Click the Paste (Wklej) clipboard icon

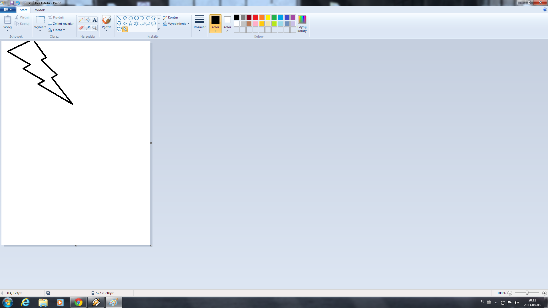coord(8,20)
